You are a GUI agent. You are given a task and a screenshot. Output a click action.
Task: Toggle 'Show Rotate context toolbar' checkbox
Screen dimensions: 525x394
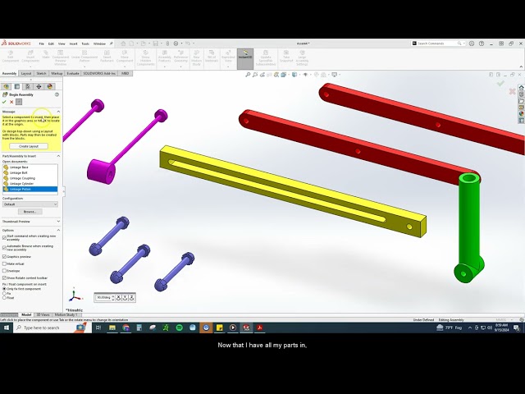4,277
